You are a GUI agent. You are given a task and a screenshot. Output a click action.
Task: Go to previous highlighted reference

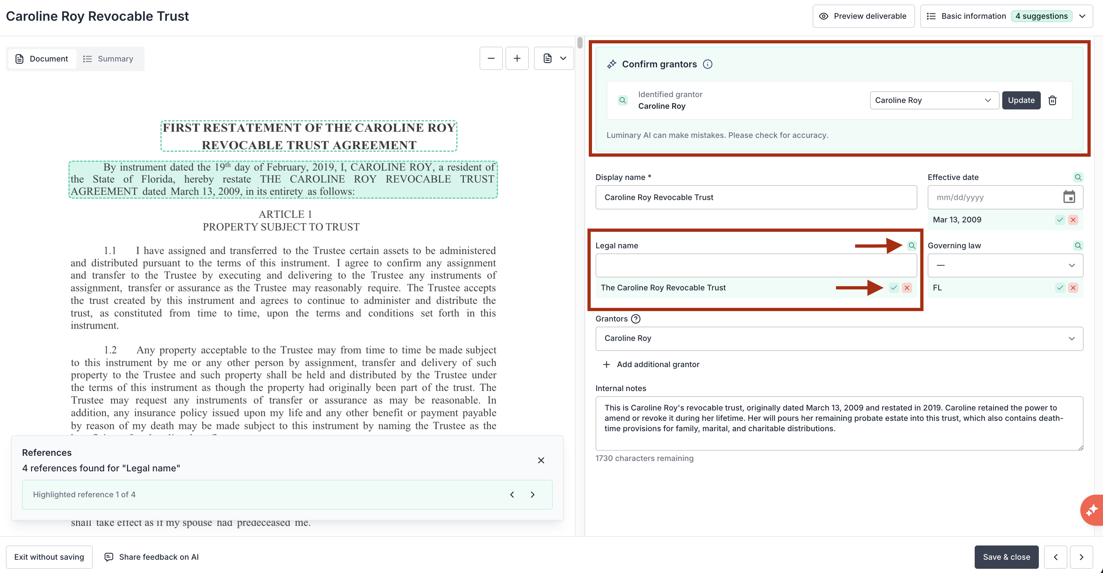pyautogui.click(x=512, y=495)
